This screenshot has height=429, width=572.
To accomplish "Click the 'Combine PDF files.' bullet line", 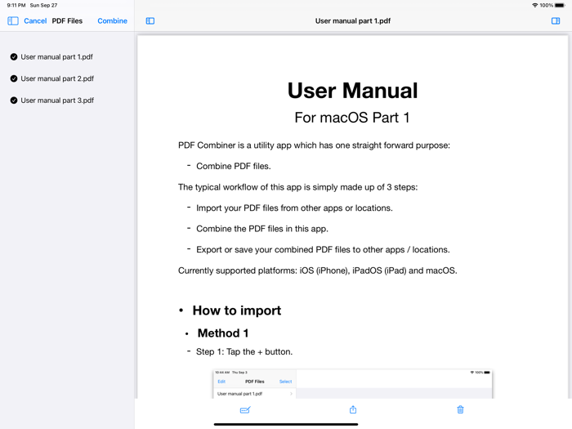I will coord(234,167).
